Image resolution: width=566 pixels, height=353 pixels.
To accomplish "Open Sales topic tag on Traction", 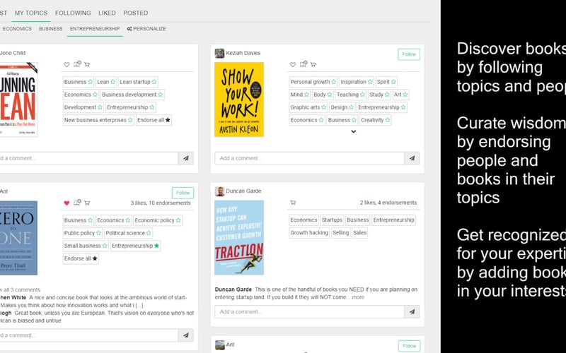I will pyautogui.click(x=360, y=233).
